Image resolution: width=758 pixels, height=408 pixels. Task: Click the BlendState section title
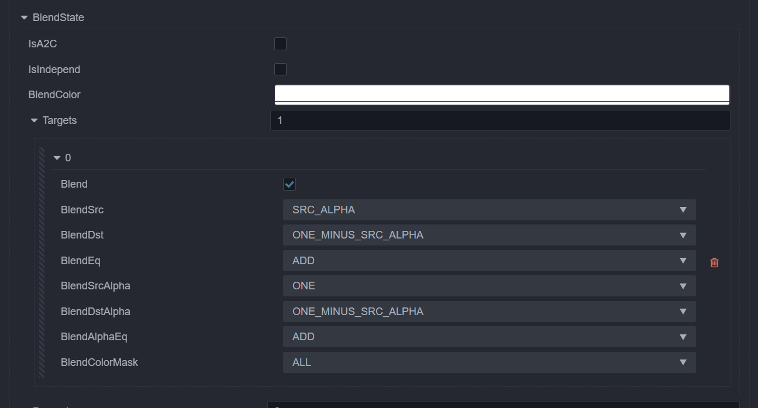pos(58,18)
